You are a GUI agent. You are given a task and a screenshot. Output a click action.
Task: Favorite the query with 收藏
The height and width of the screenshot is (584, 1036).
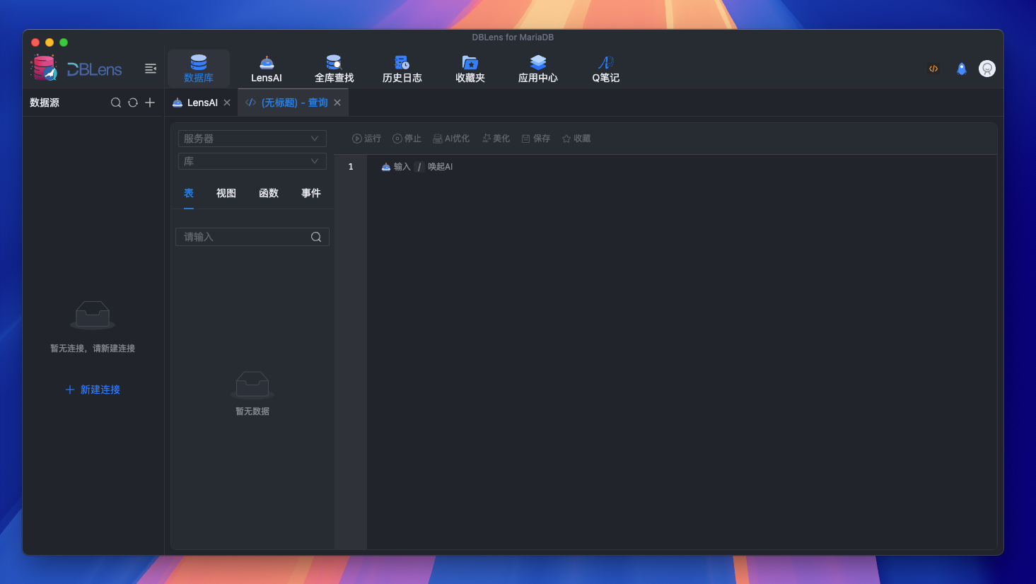pos(576,139)
